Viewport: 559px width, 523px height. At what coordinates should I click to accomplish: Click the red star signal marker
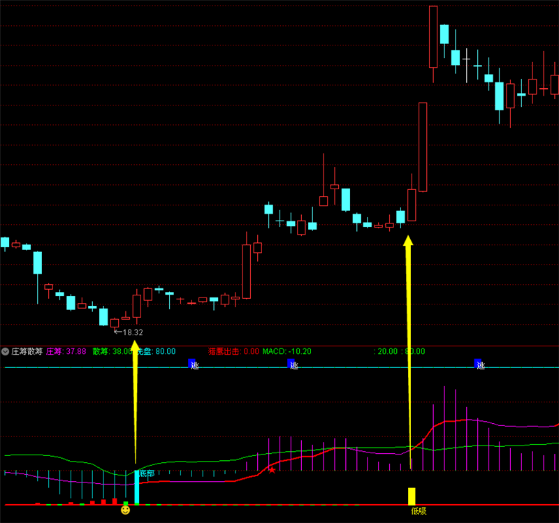[x=272, y=470]
